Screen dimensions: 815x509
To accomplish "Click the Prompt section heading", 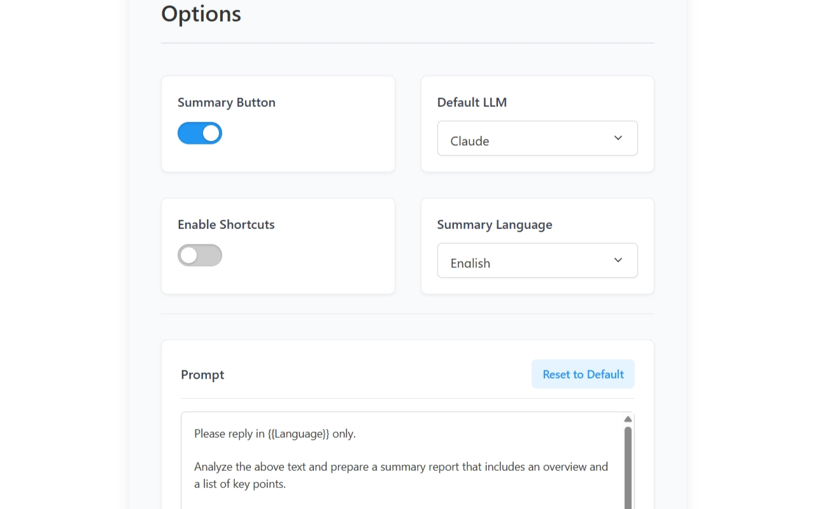I will [202, 375].
